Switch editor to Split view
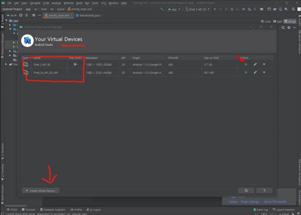301x215 pixels. (x=278, y=22)
